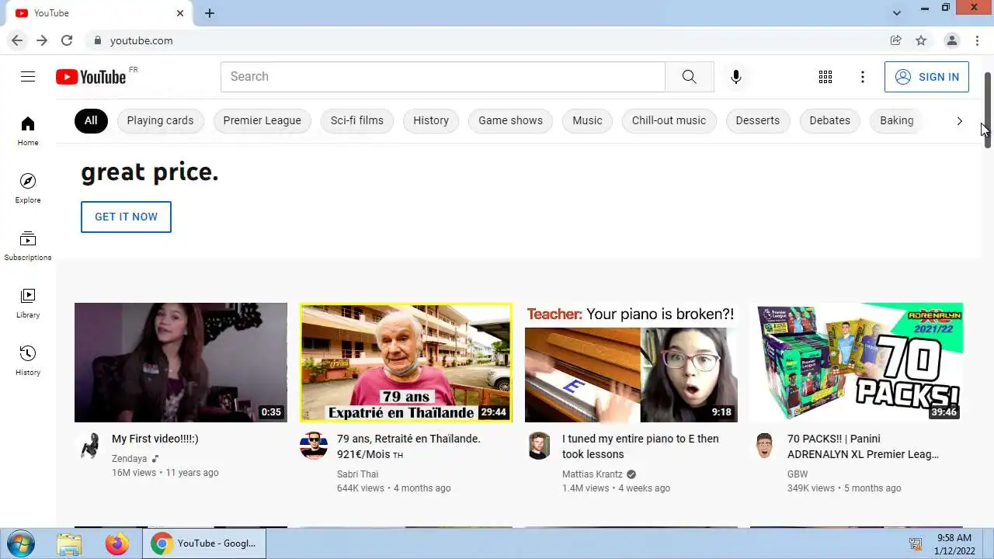Open File Explorer from taskbar
This screenshot has width=994, height=559.
(x=69, y=543)
